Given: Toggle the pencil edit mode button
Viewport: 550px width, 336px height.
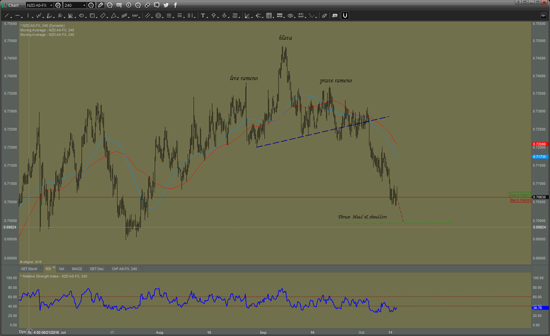Looking at the screenshot, I should tap(101, 5).
